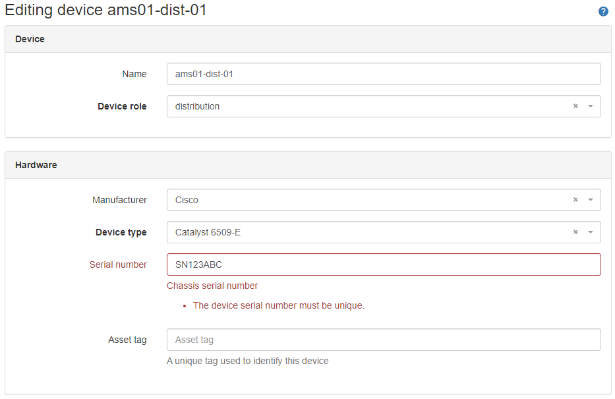The image size is (615, 399).
Task: Click the Hardware panel heading
Action: 36,165
